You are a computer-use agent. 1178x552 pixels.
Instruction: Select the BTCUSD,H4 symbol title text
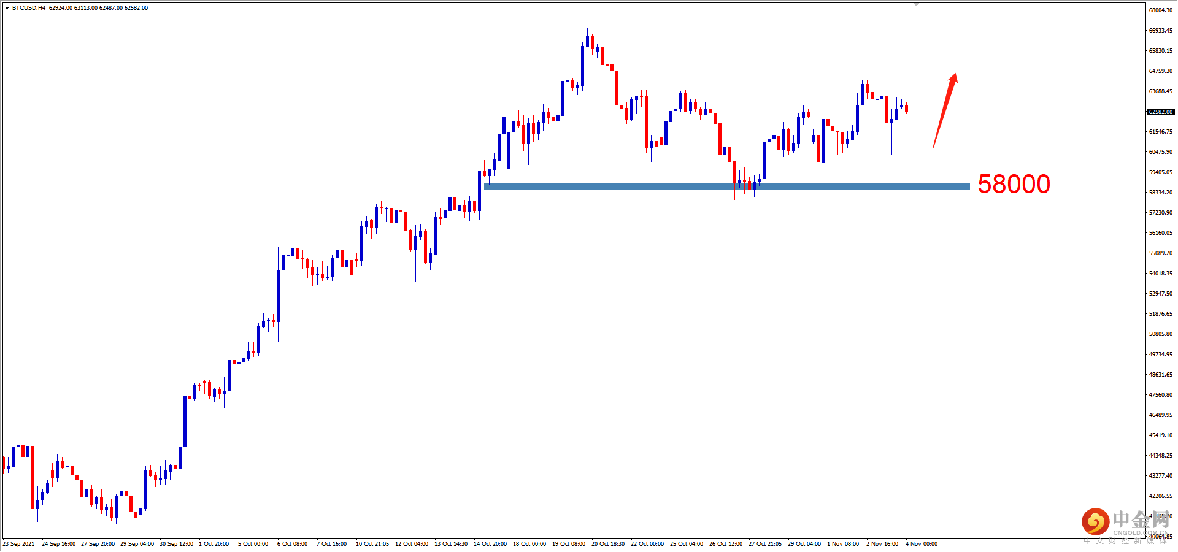(29, 8)
